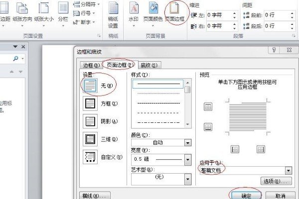Image resolution: width=299 pixels, height=199 pixels.
Task: Select the 无 (none) border setting
Action: pyautogui.click(x=98, y=86)
